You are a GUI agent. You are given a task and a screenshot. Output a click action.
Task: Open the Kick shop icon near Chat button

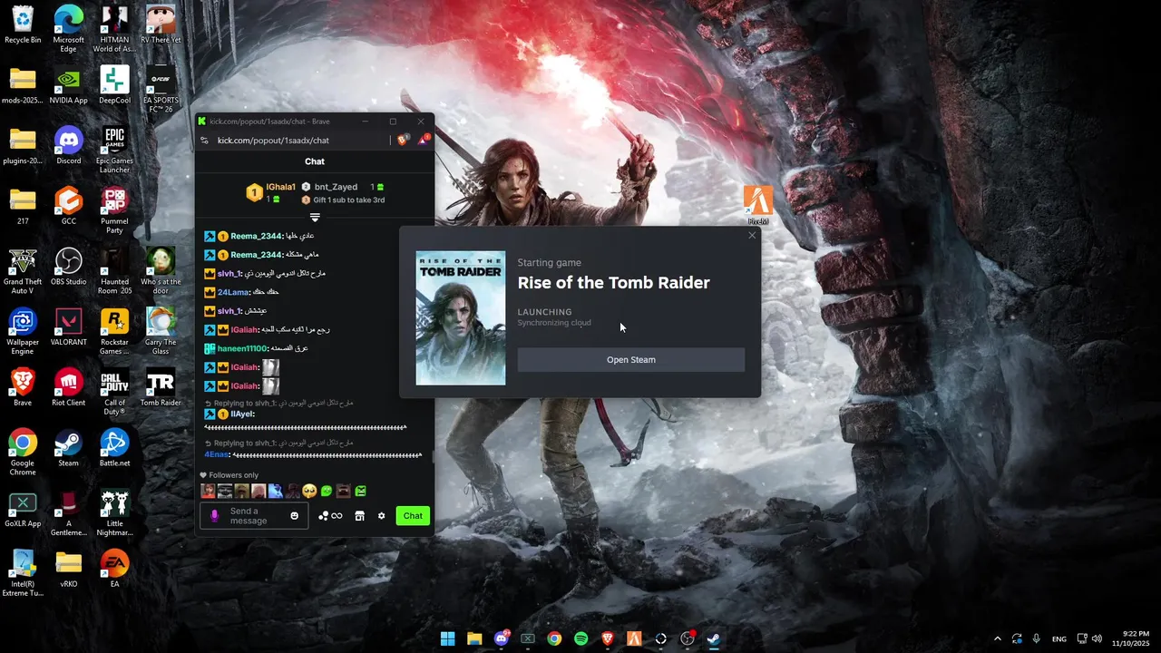(x=359, y=516)
